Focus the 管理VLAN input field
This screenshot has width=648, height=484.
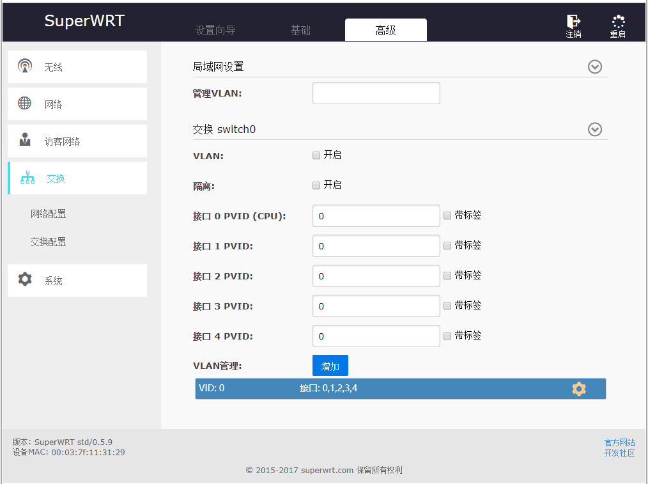pyautogui.click(x=376, y=93)
